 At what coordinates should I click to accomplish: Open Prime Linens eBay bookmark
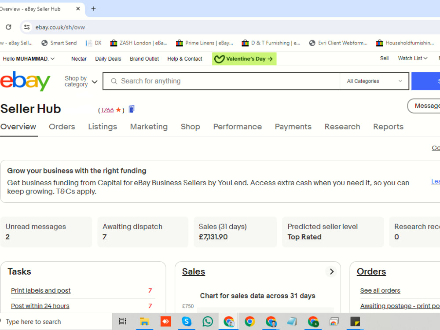pos(204,43)
